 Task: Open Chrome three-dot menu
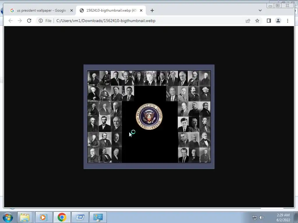coord(288,21)
